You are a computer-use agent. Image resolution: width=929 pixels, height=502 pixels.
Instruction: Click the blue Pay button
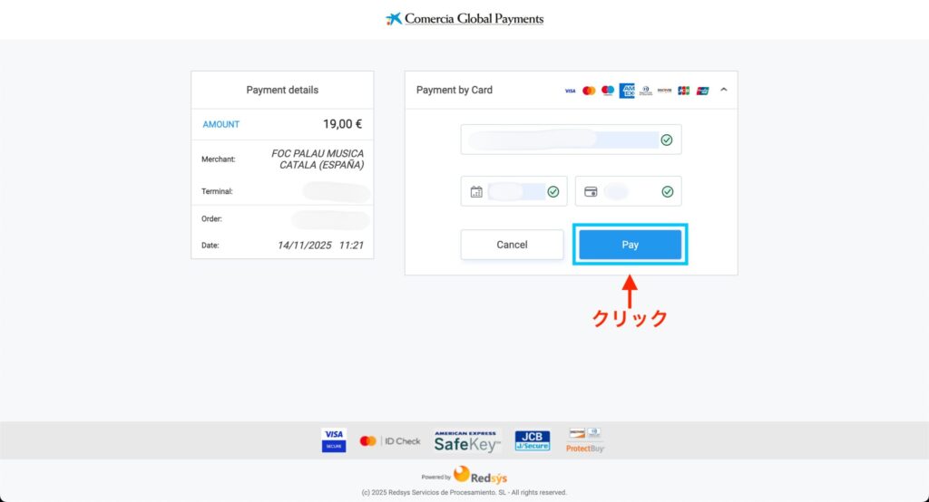point(631,245)
